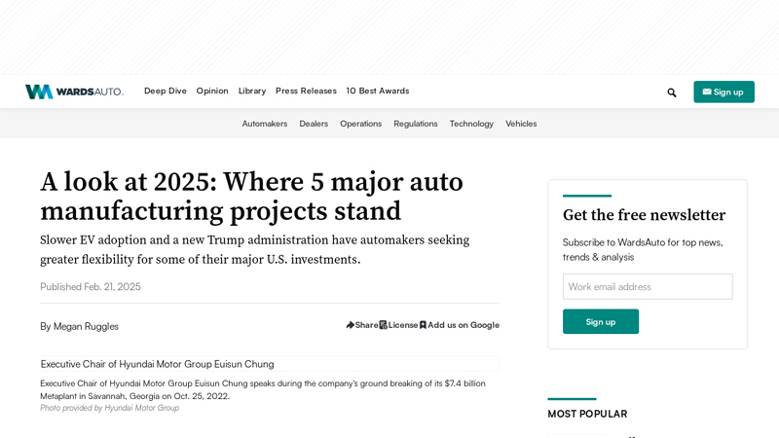Open the search magnifier icon
This screenshot has width=779, height=438.
point(672,92)
